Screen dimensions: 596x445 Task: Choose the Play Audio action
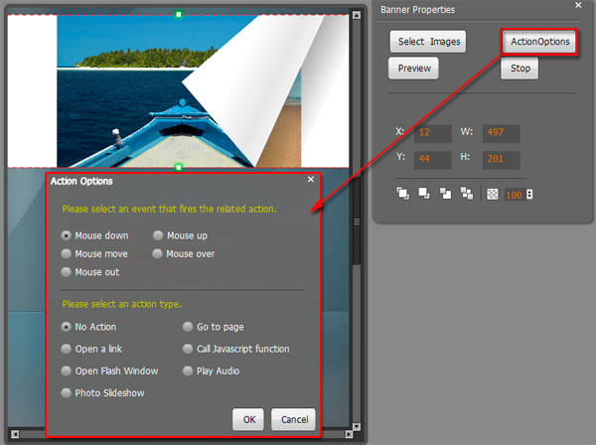click(x=188, y=371)
